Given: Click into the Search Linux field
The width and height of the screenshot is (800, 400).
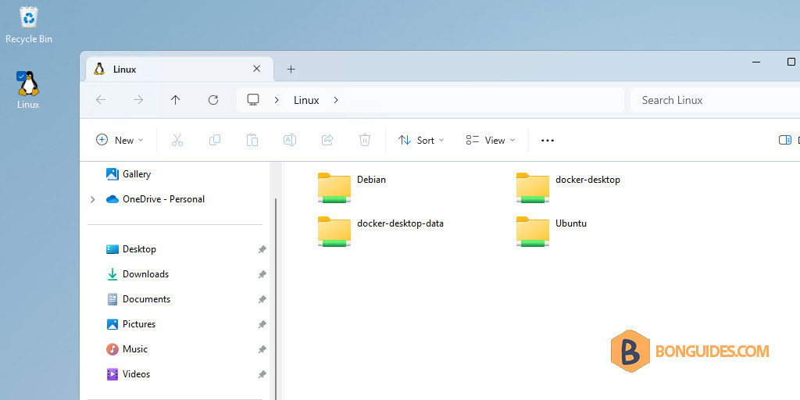Looking at the screenshot, I should [715, 100].
